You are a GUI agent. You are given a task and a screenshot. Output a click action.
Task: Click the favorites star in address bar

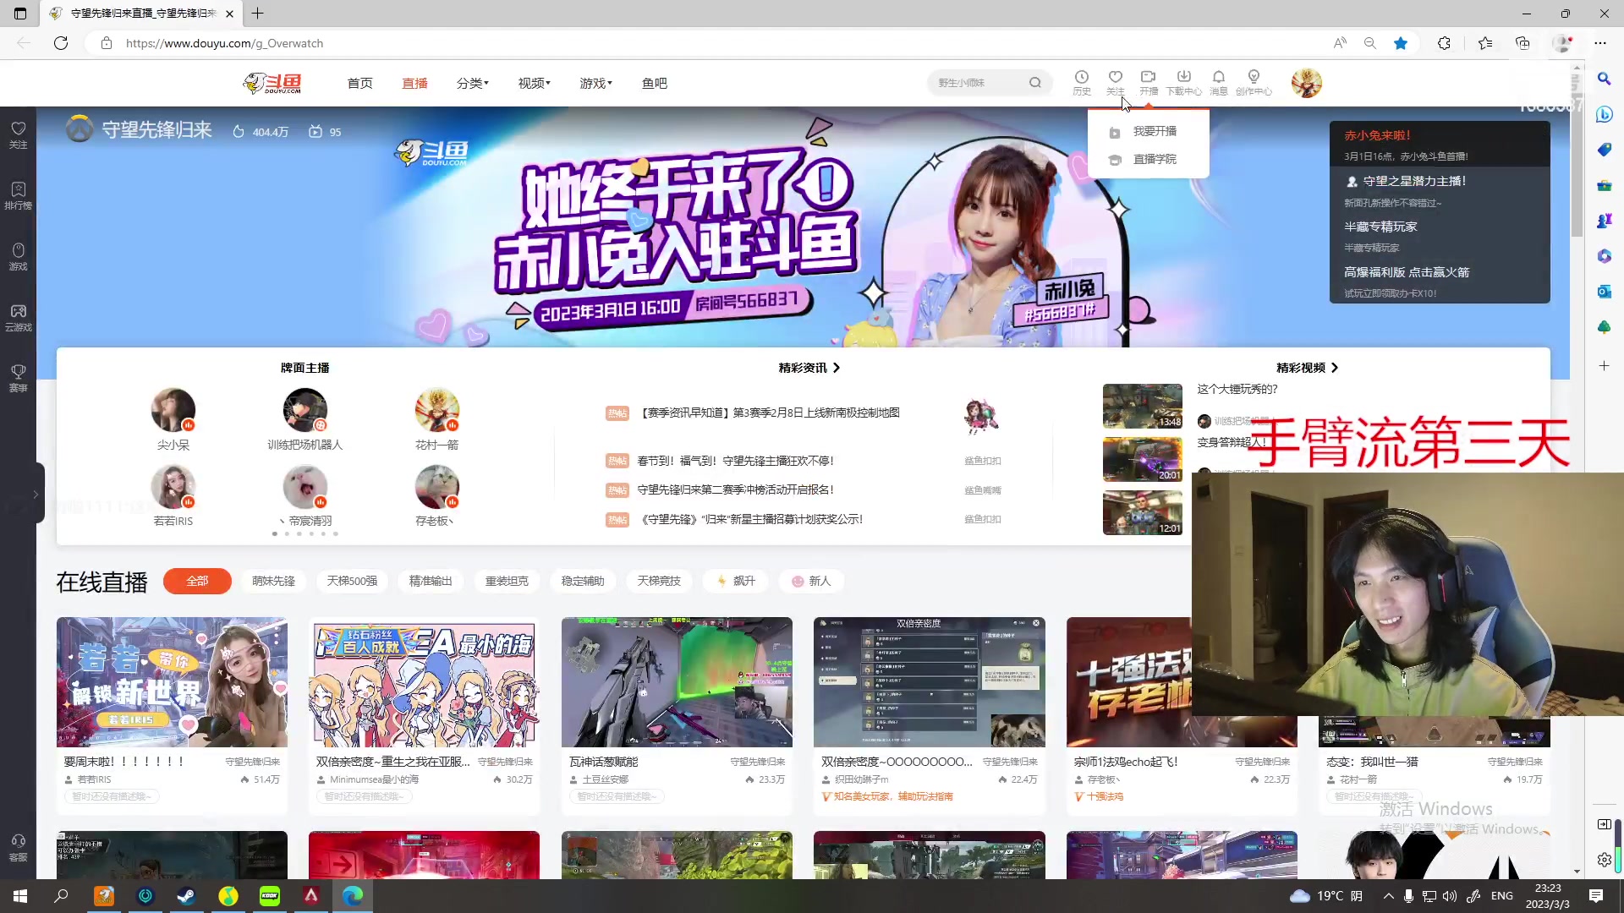coord(1401,43)
